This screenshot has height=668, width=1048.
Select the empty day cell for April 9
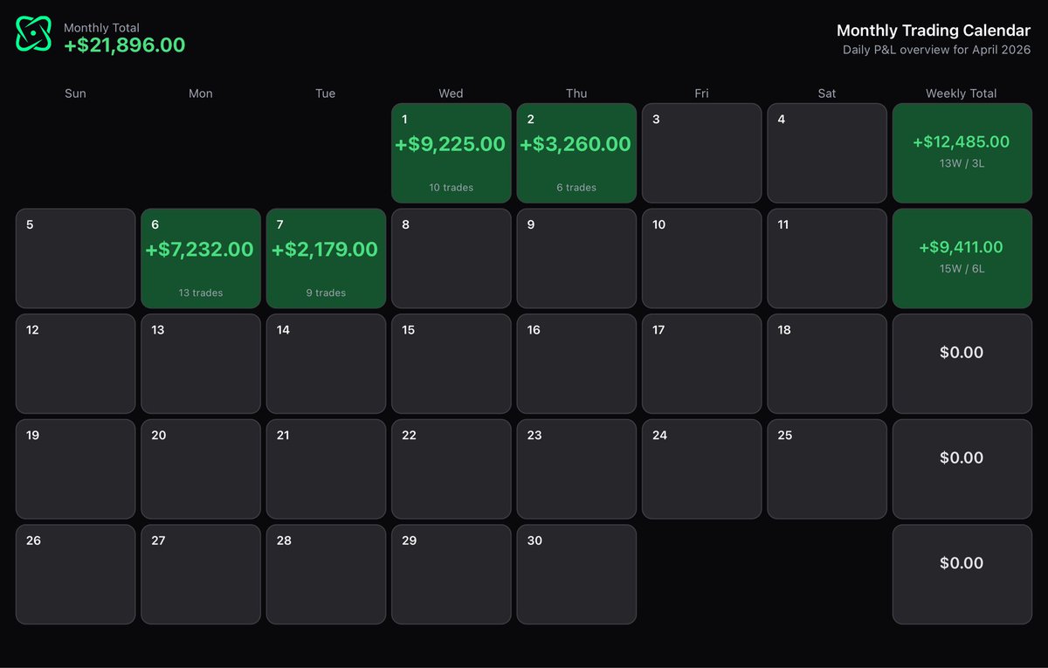[576, 258]
